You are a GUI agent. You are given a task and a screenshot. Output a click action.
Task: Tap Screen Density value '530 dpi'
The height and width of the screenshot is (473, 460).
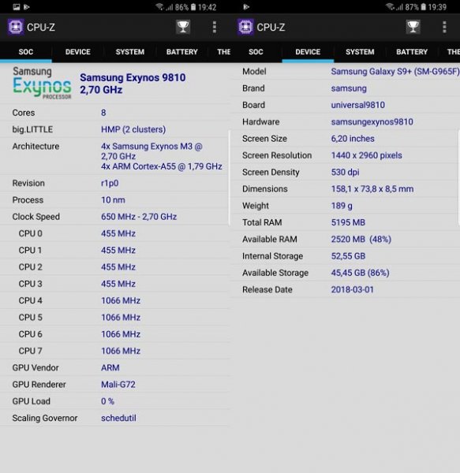(x=346, y=172)
